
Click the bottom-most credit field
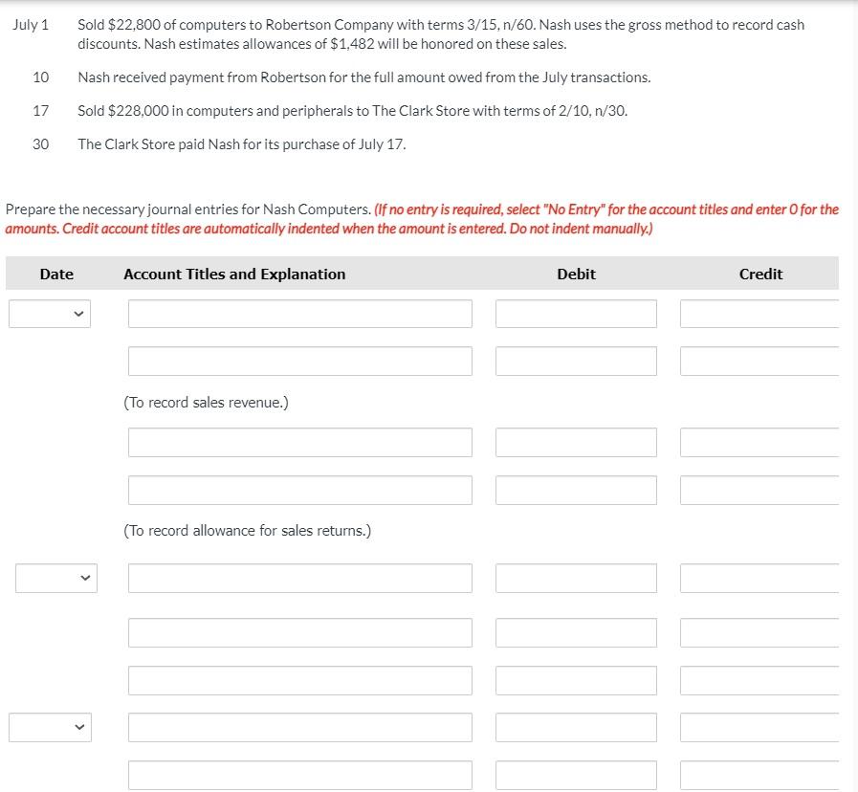tap(759, 775)
